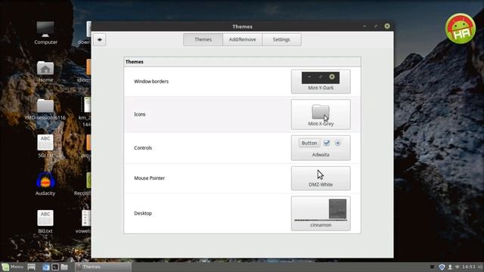Launch the Terminal from the panel
484x272 pixels.
click(55, 267)
